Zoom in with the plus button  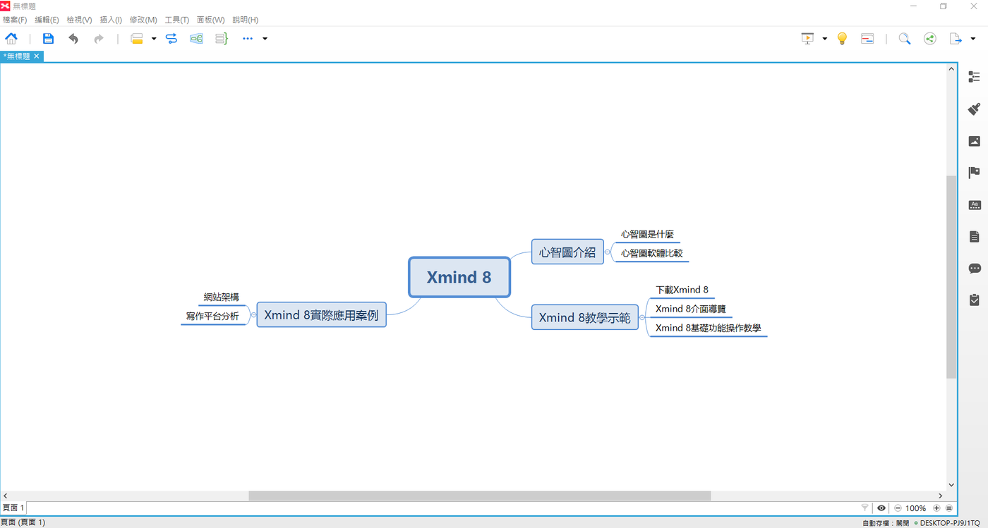pyautogui.click(x=936, y=508)
